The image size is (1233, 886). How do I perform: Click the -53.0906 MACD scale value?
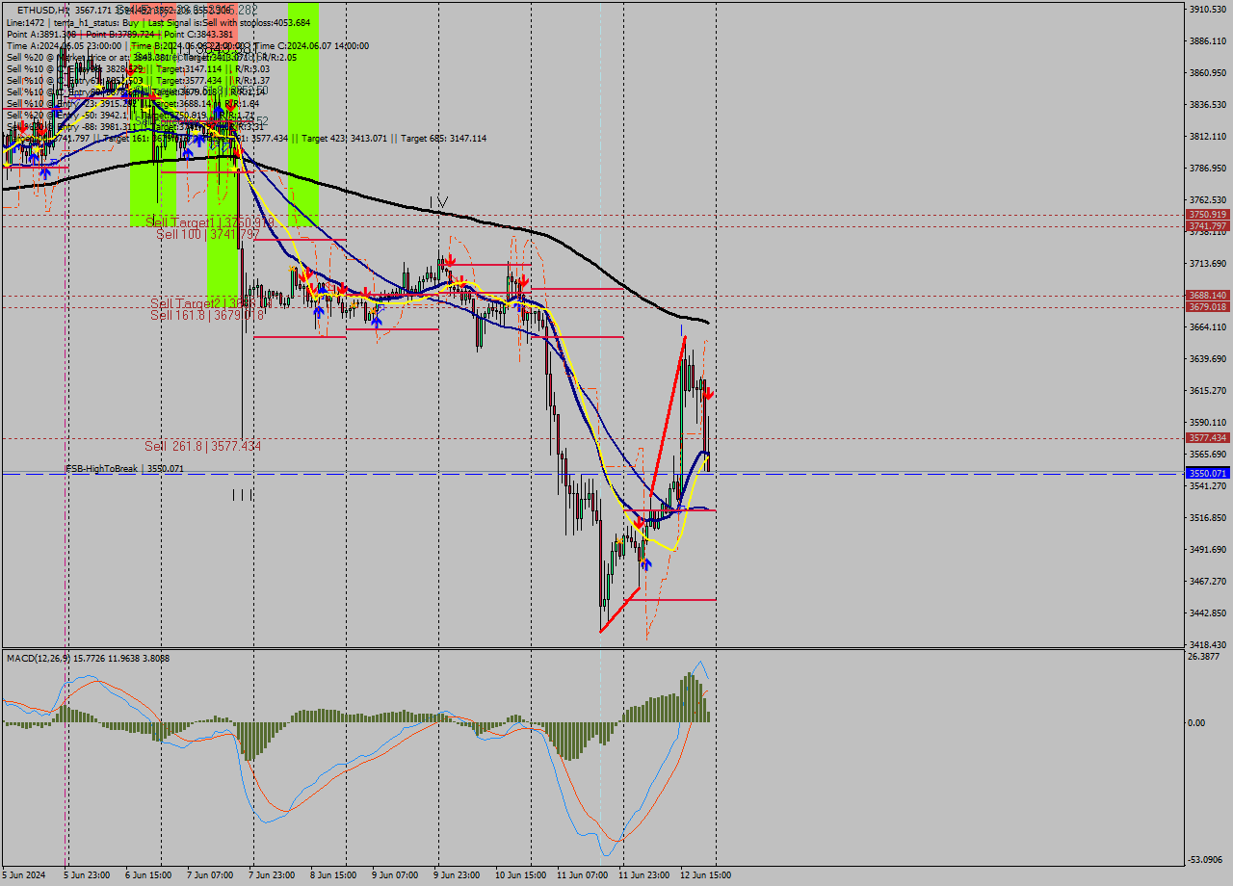click(x=1206, y=860)
